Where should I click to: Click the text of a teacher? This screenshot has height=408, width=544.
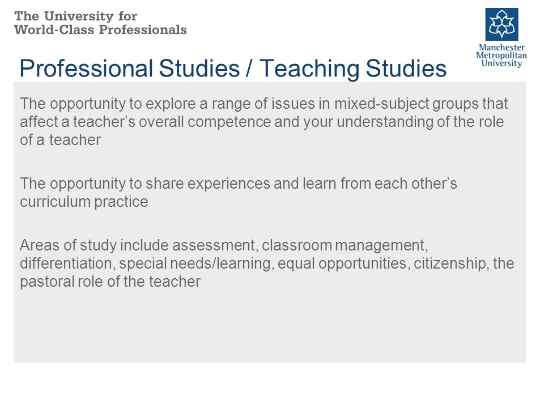pyautogui.click(x=61, y=140)
